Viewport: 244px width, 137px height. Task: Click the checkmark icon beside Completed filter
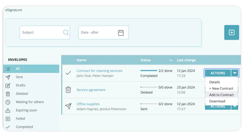pos(8,127)
